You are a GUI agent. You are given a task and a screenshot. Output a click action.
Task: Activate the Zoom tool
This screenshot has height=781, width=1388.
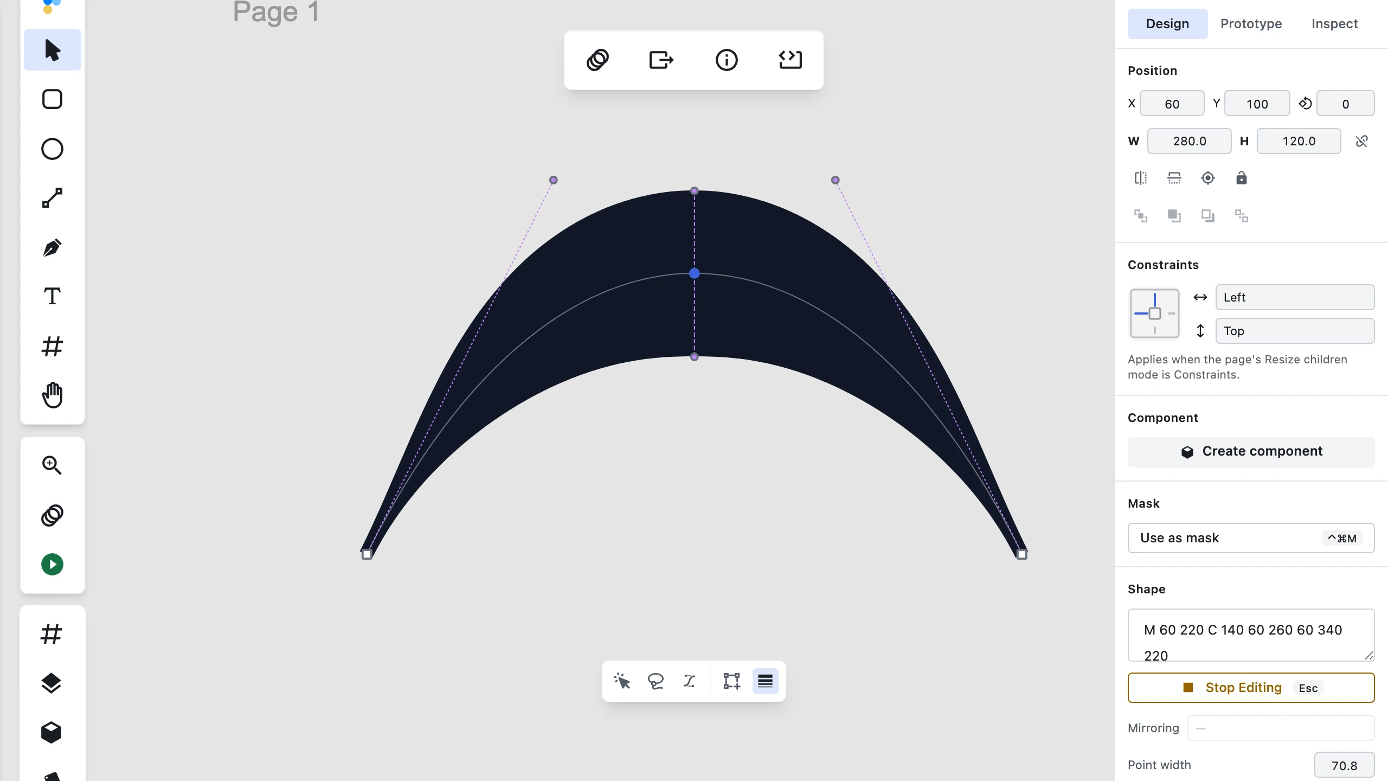pyautogui.click(x=53, y=465)
